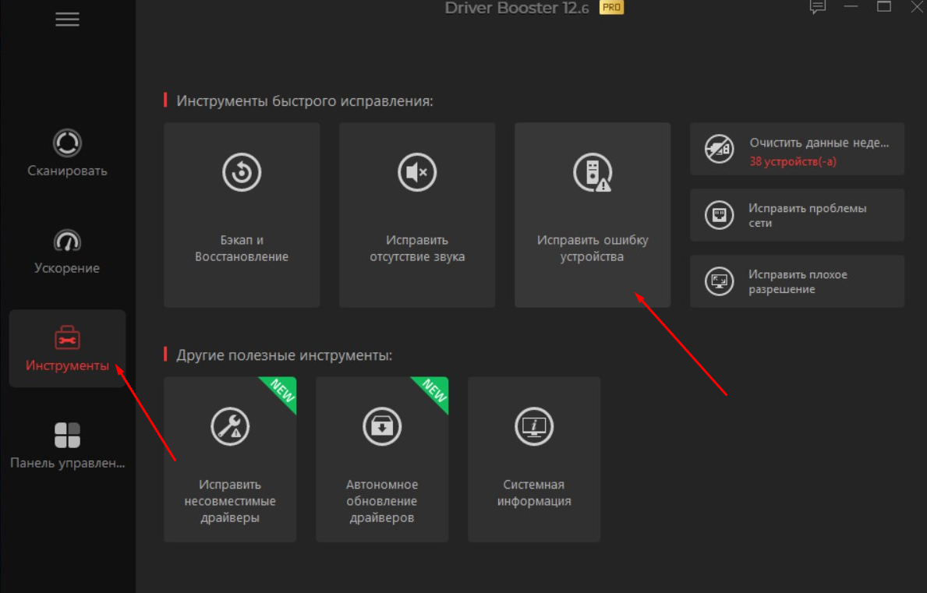
Task: Click the Ускорение speedometer icon
Action: [67, 240]
